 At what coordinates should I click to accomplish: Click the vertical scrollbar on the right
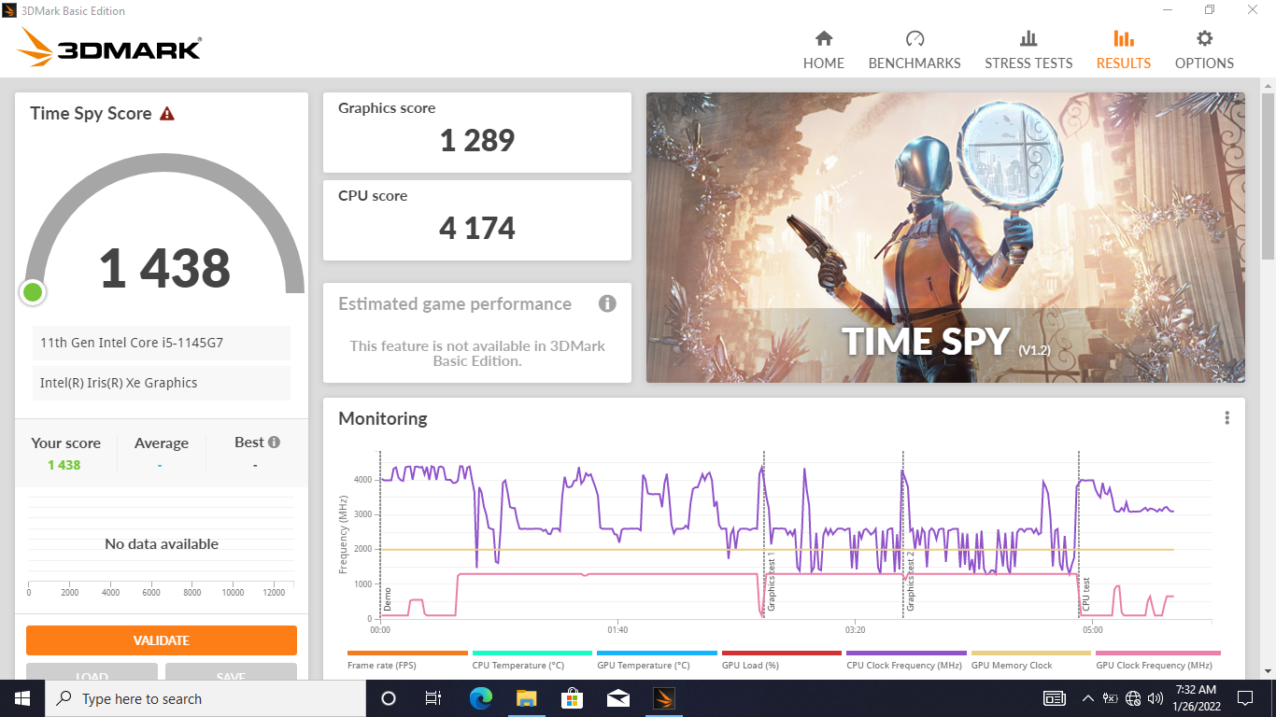pos(1268,177)
